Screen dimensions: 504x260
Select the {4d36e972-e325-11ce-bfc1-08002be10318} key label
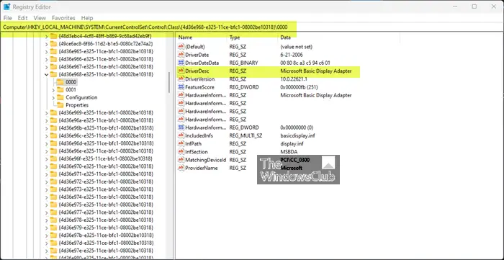pyautogui.click(x=106, y=181)
